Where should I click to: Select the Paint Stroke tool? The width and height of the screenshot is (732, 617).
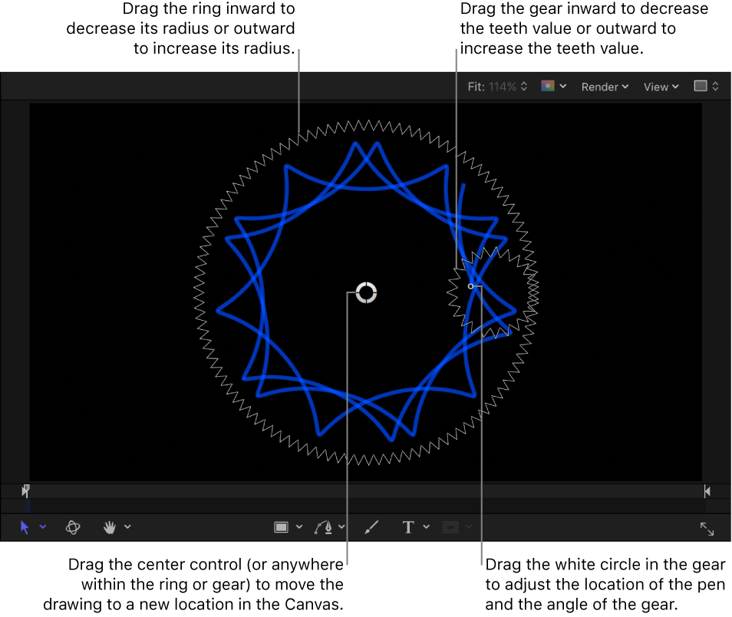[370, 527]
